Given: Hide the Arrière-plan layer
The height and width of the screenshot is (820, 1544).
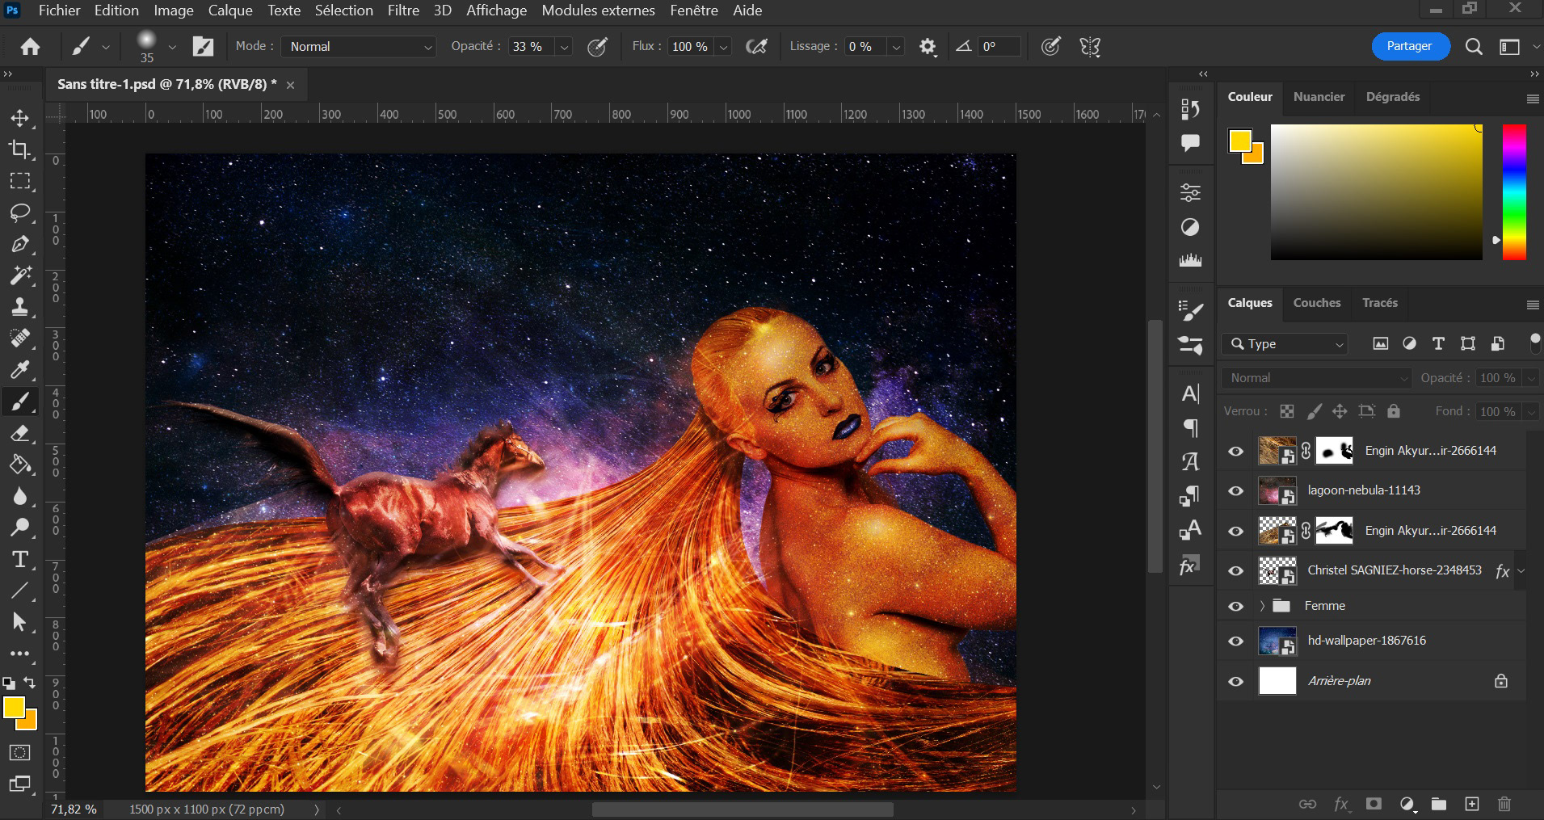Looking at the screenshot, I should 1236,682.
